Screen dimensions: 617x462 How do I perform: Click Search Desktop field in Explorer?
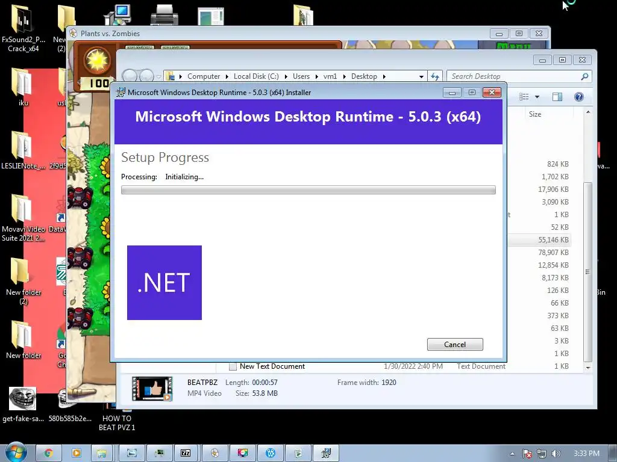[x=513, y=76]
